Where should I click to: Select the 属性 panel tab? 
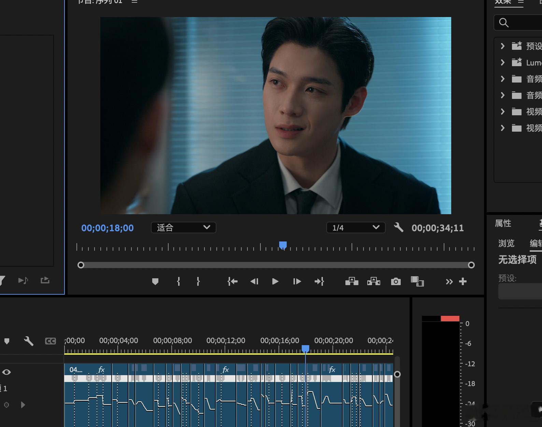point(503,223)
